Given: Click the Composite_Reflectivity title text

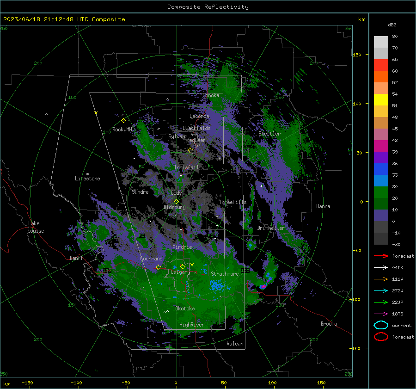Looking at the screenshot, I should point(208,7).
